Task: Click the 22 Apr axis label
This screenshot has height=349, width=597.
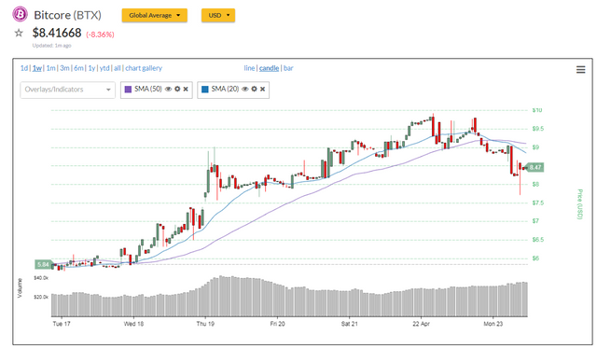Action: click(x=421, y=324)
